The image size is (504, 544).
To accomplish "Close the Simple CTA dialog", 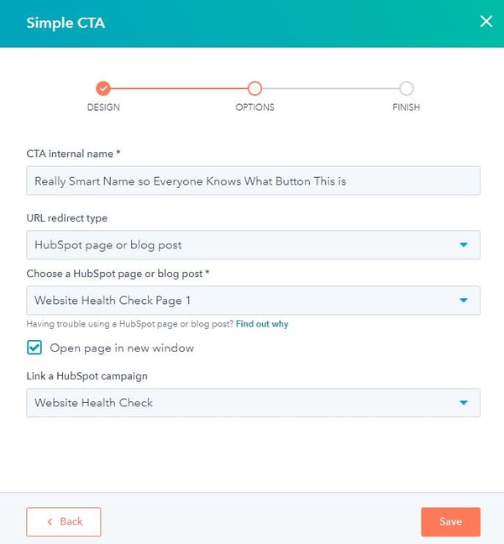I will pyautogui.click(x=486, y=22).
